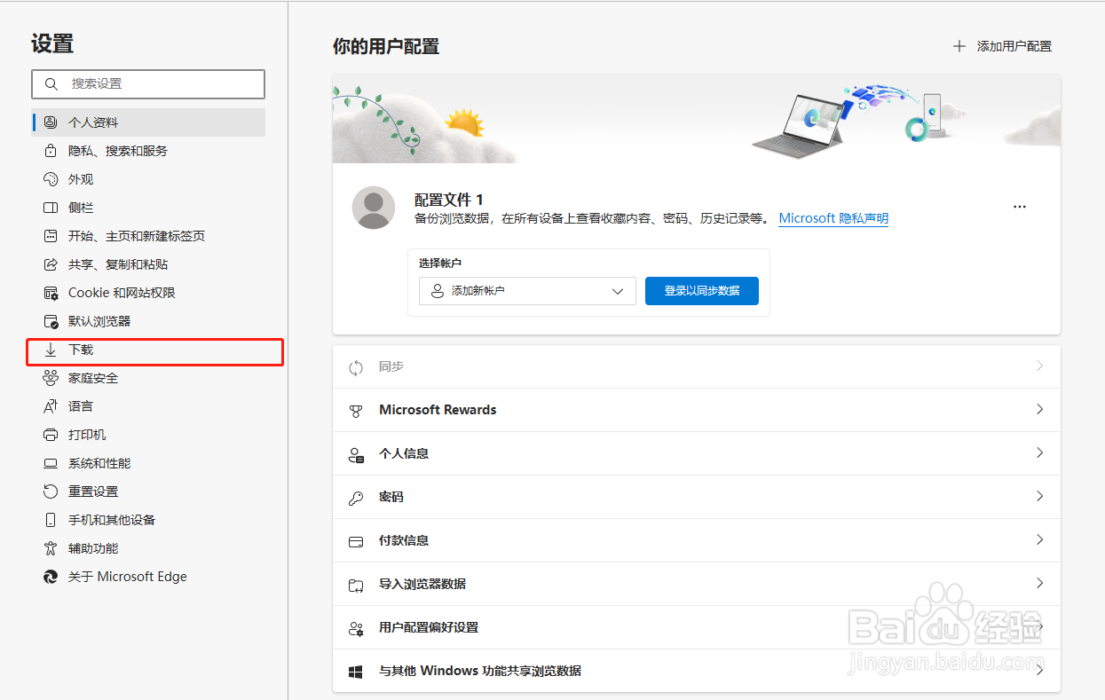Click the reset arrow icon beside 重置设置
This screenshot has height=700, width=1105.
tap(51, 492)
